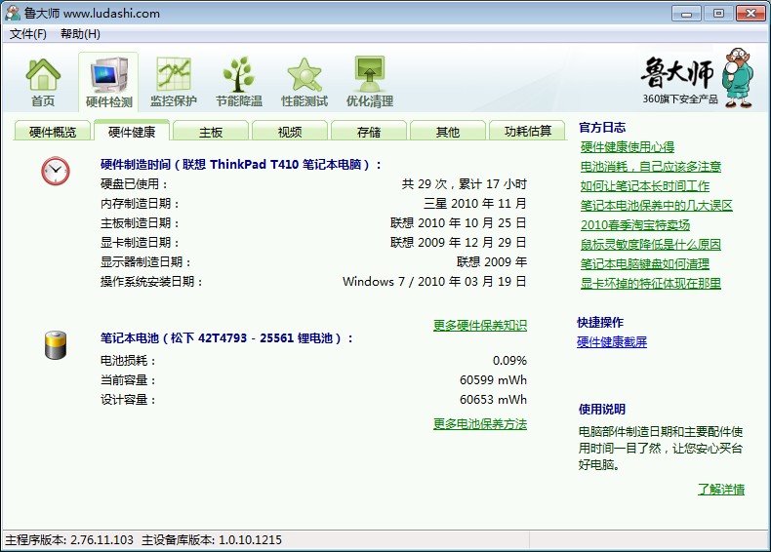
Task: Click the 硬件制造时间 ThinkPad T410 heading
Action: (x=241, y=165)
